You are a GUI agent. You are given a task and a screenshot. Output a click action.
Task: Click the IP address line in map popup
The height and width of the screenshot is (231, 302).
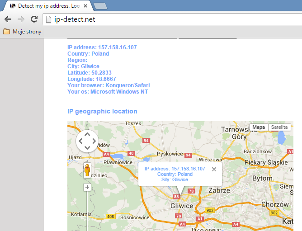pyautogui.click(x=175, y=169)
